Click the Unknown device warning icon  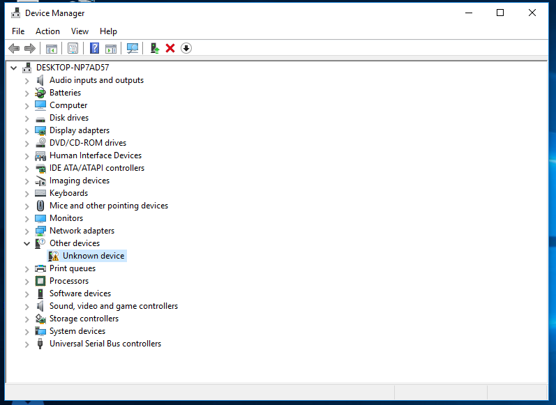coord(54,256)
